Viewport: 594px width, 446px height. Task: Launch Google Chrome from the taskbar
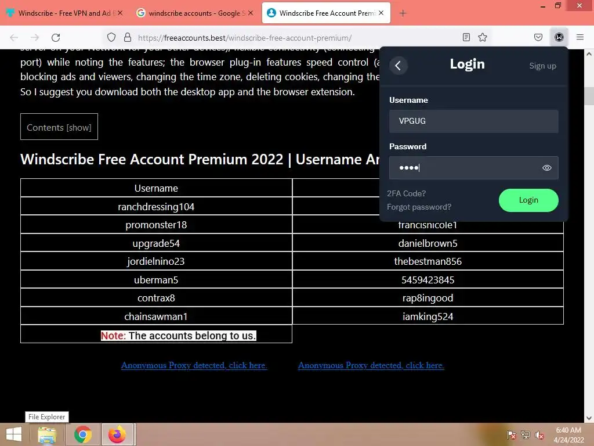pyautogui.click(x=82, y=434)
